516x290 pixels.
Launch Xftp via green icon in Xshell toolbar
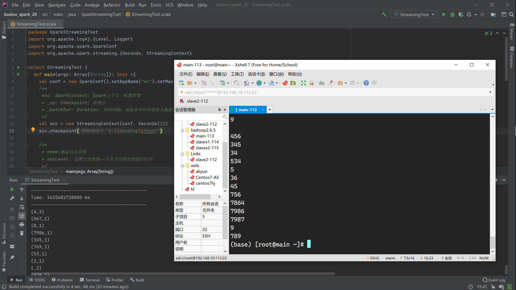(x=293, y=83)
